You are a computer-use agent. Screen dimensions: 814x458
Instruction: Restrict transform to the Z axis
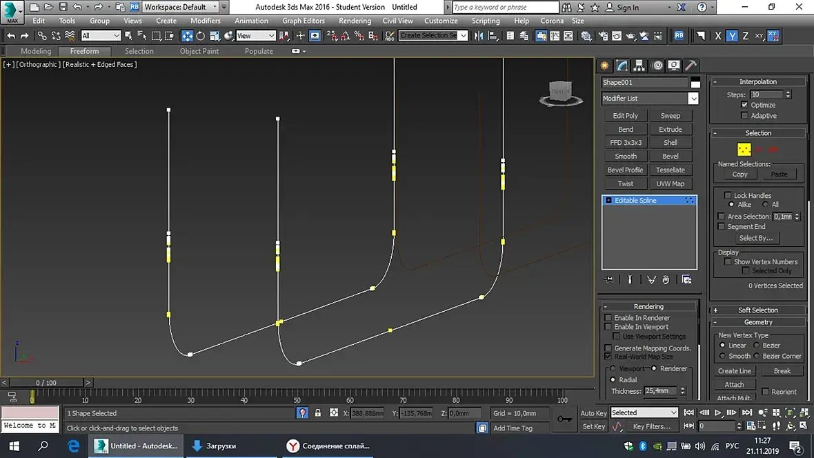(745, 36)
